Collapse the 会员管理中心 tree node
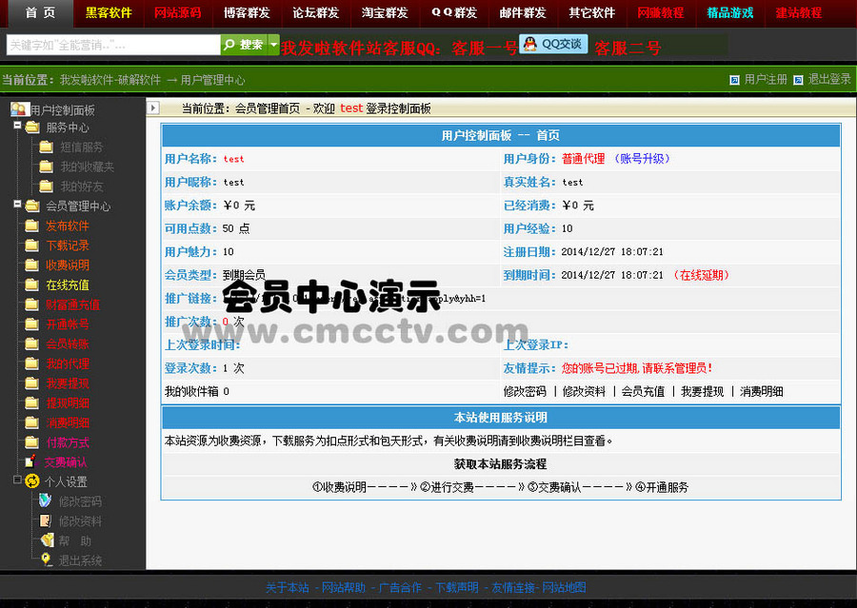857x608 pixels. coord(17,205)
